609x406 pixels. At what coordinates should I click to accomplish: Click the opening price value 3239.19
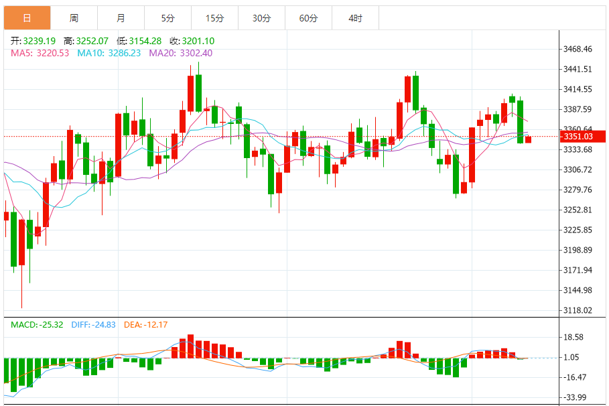pyautogui.click(x=40, y=41)
